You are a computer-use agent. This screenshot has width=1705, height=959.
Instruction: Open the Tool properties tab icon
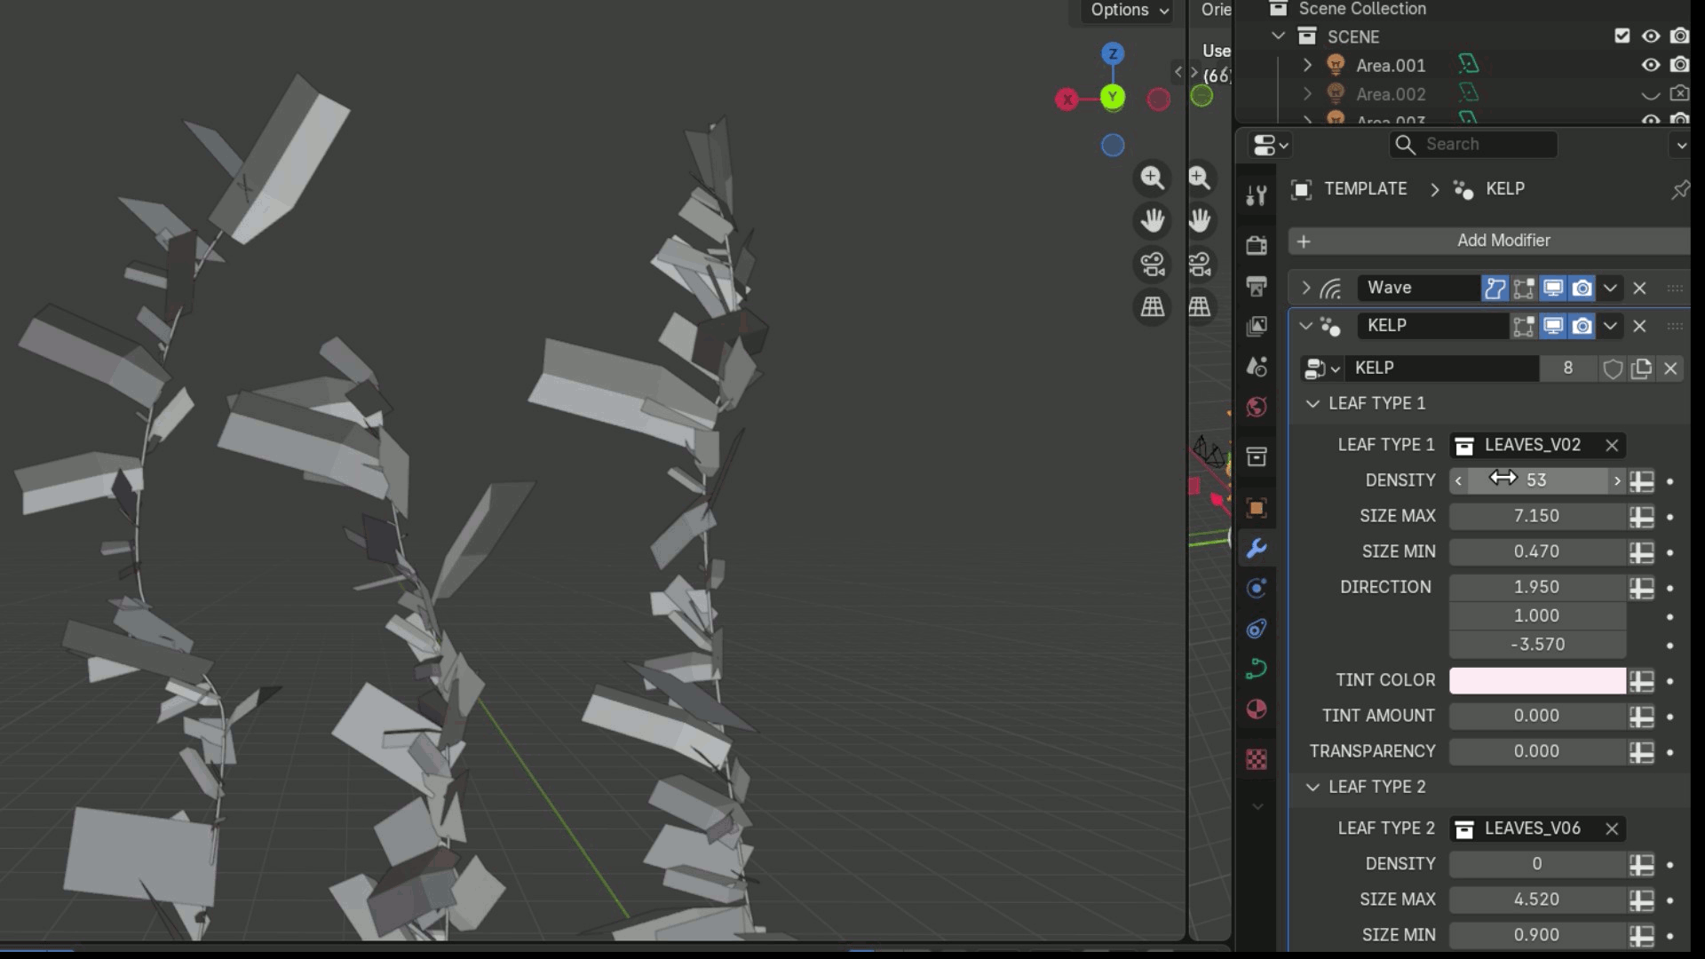pyautogui.click(x=1257, y=195)
